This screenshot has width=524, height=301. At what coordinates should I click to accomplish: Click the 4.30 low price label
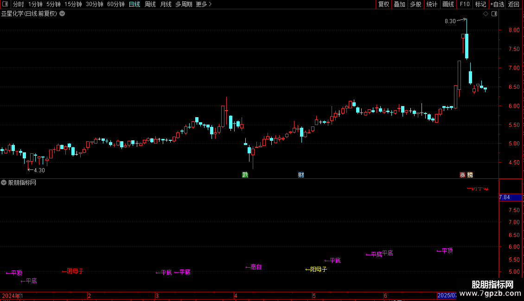coord(39,170)
